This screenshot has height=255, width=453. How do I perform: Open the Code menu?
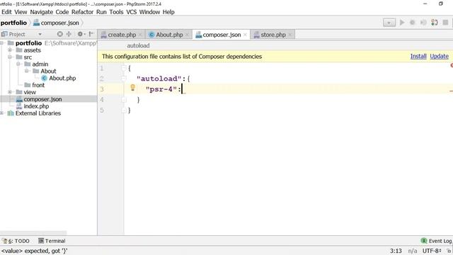(62, 12)
